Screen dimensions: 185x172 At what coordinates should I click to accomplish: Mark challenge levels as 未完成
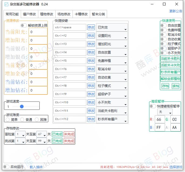(69, 141)
